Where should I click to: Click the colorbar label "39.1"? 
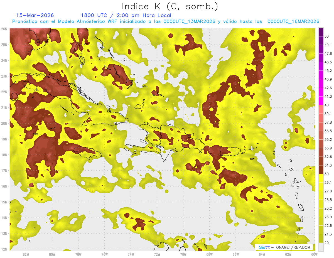pos(328,114)
